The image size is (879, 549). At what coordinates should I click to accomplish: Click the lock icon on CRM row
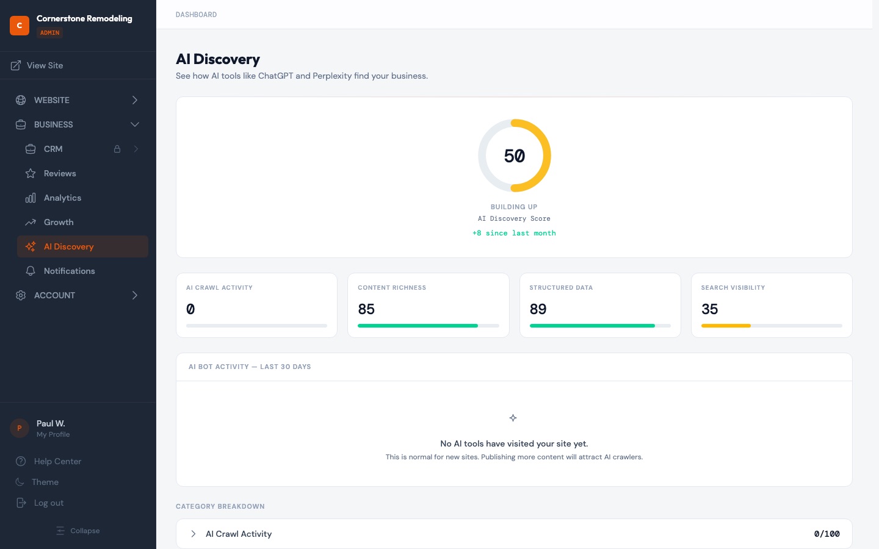[117, 149]
